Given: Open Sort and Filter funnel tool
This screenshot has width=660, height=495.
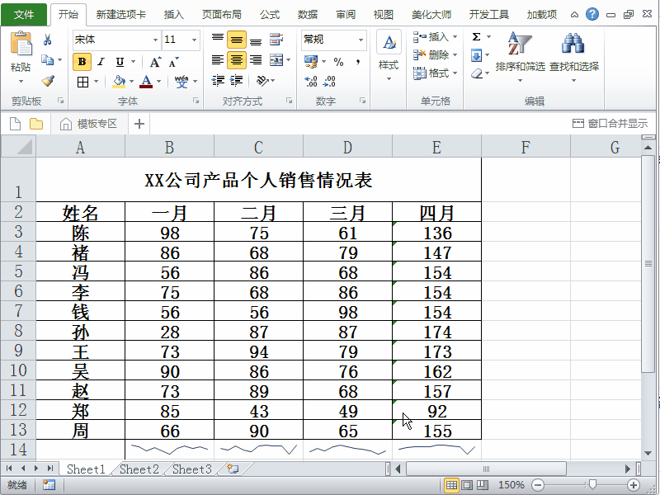Looking at the screenshot, I should (520, 54).
